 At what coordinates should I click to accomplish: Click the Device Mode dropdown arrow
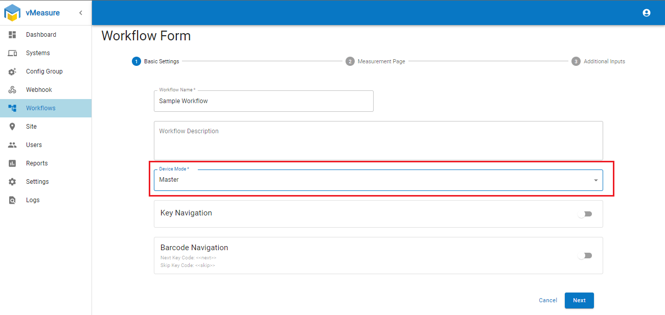596,180
